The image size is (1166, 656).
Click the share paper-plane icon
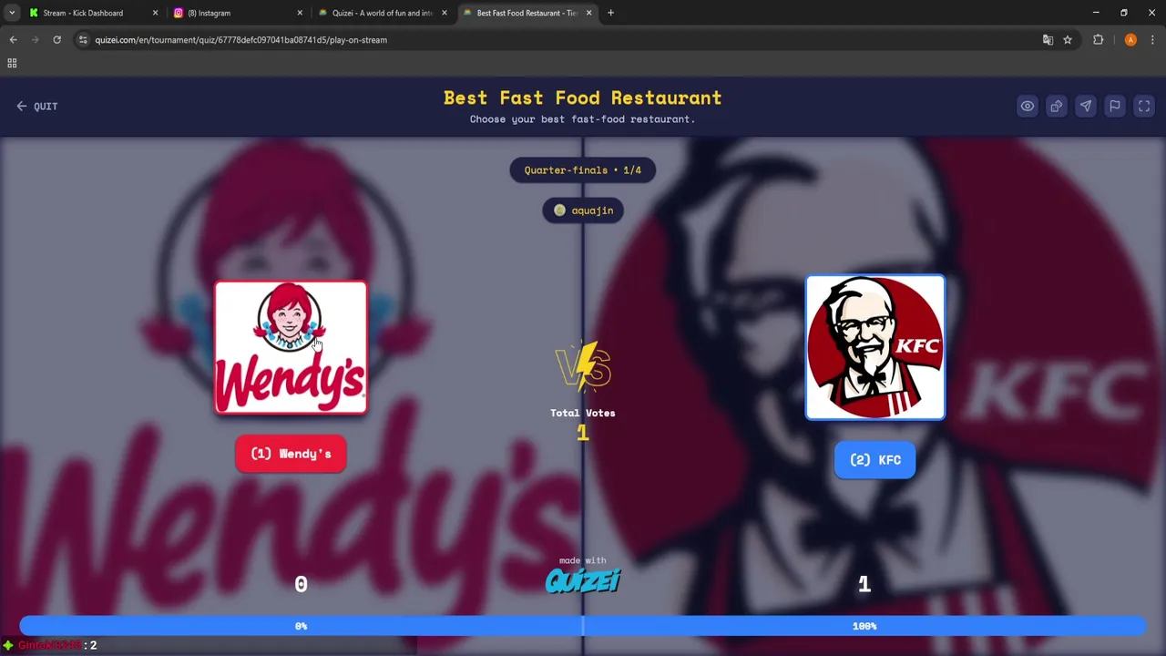1085,106
